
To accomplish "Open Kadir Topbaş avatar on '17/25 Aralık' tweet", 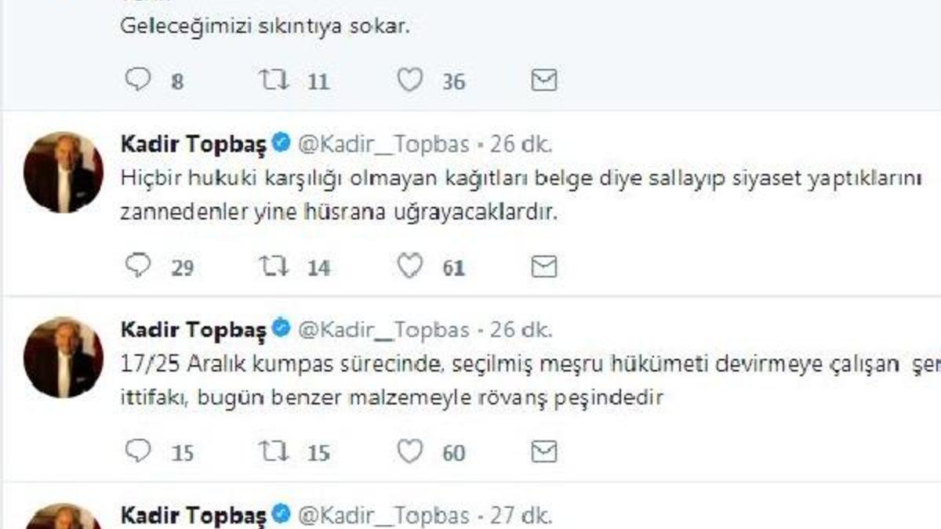I will 64,357.
